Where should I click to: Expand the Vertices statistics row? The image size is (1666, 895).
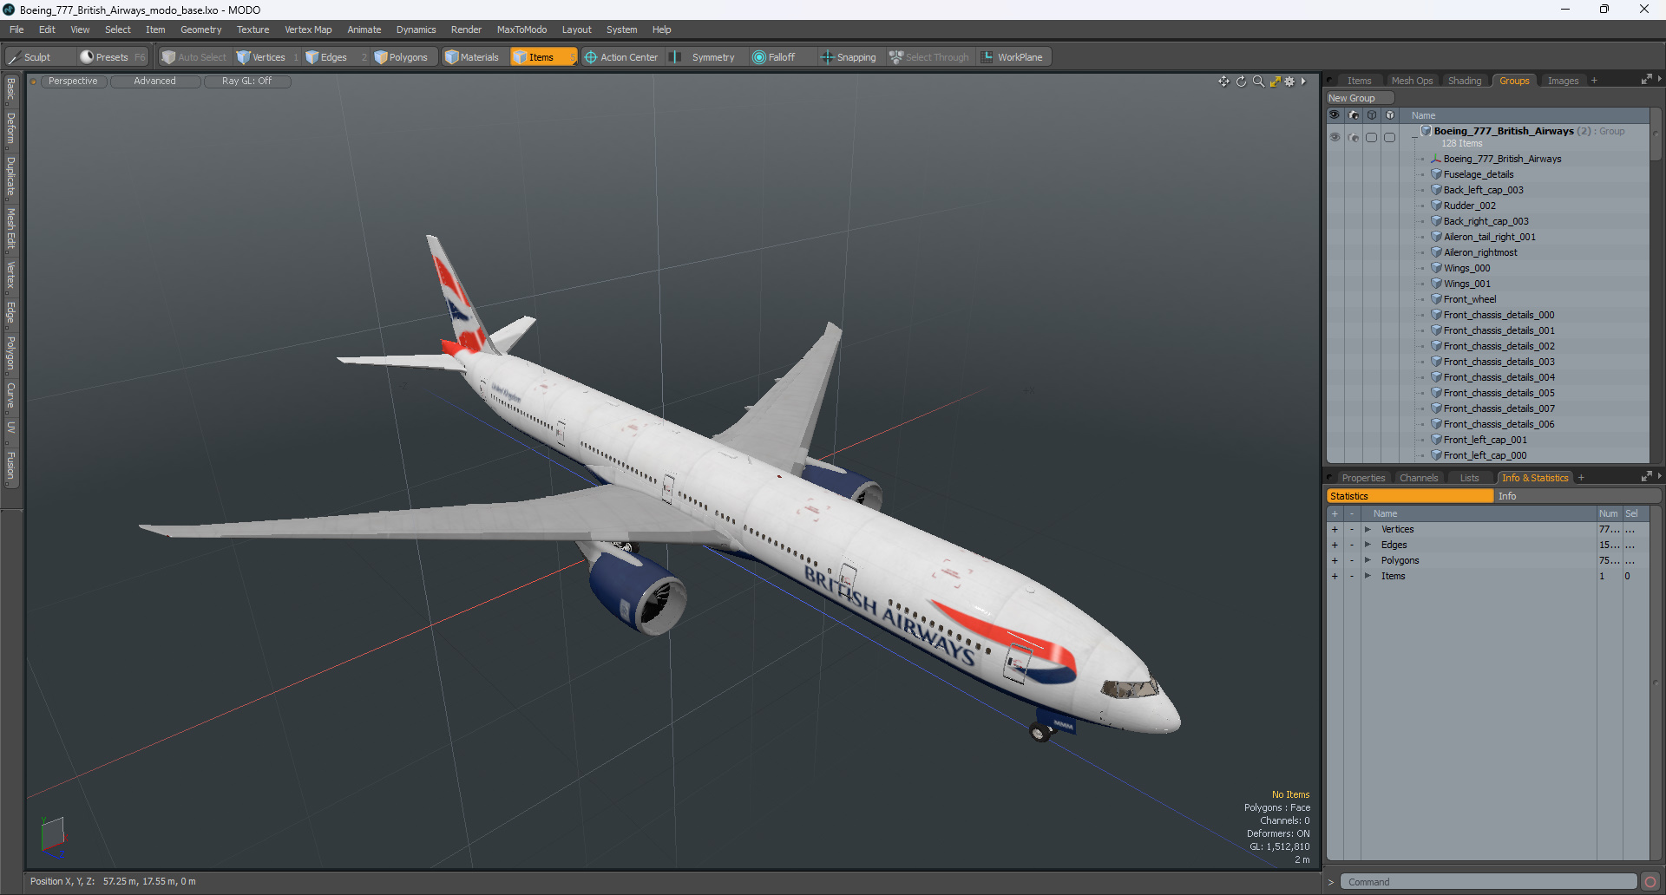1368,529
